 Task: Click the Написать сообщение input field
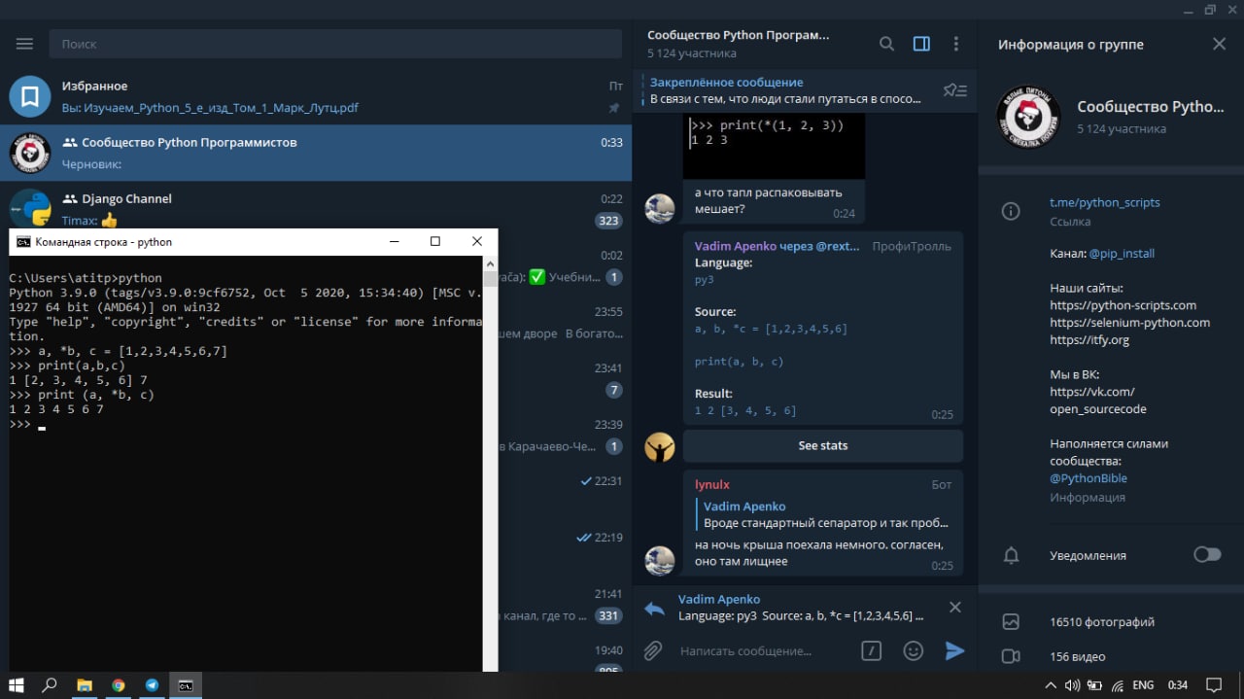pos(763,650)
